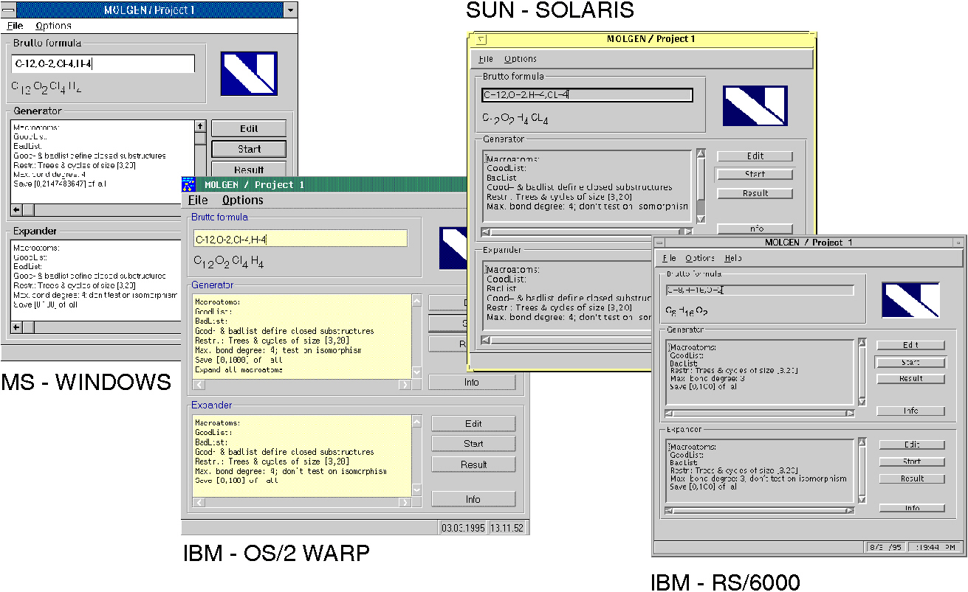Click Expander Edit button in RS/6000 window
Screen dimensions: 968x592
point(912,445)
